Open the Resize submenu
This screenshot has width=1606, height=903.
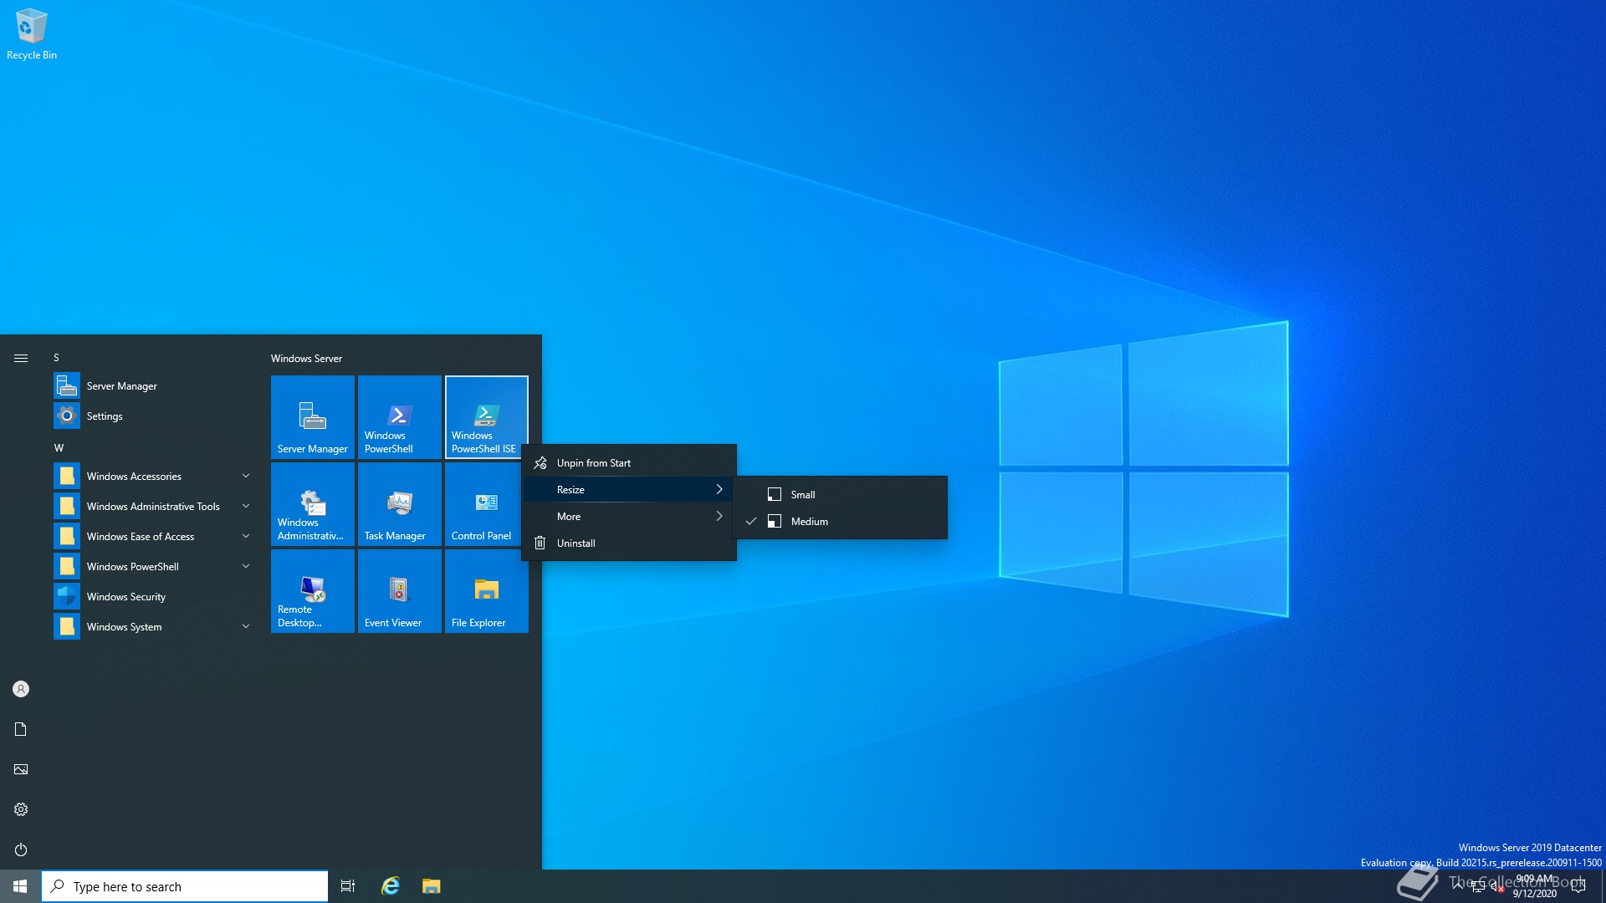tap(629, 489)
